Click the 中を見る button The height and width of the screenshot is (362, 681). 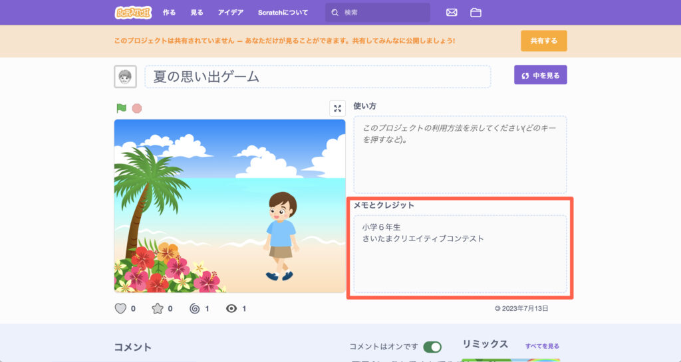[540, 75]
